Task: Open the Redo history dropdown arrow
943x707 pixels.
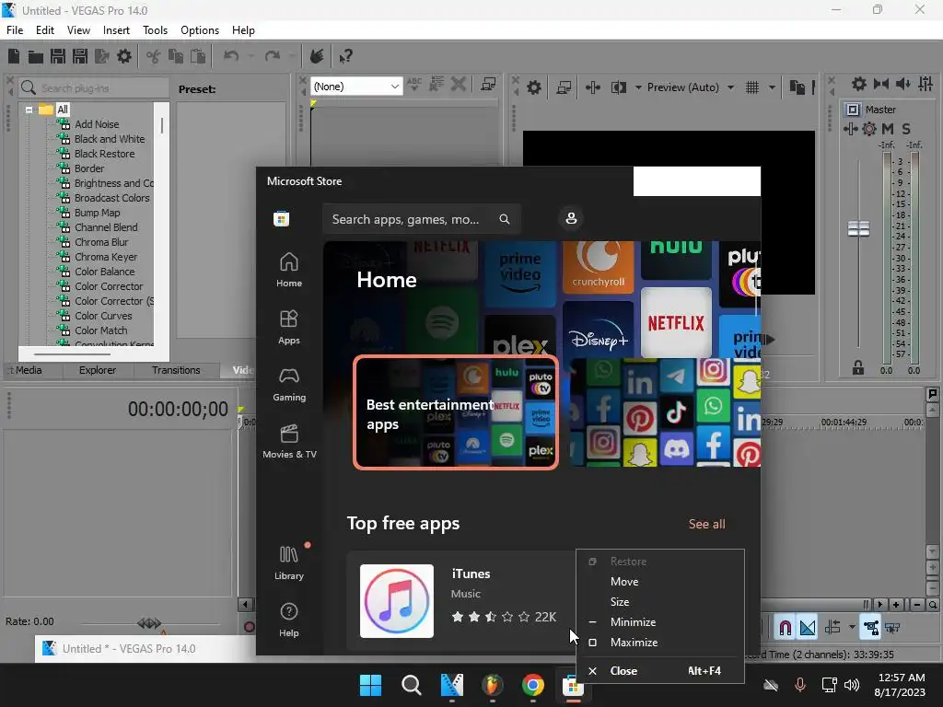Action: [292, 56]
